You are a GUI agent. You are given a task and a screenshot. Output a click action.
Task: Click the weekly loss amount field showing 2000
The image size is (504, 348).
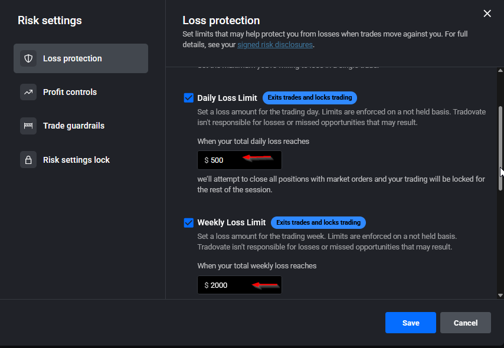tap(240, 285)
